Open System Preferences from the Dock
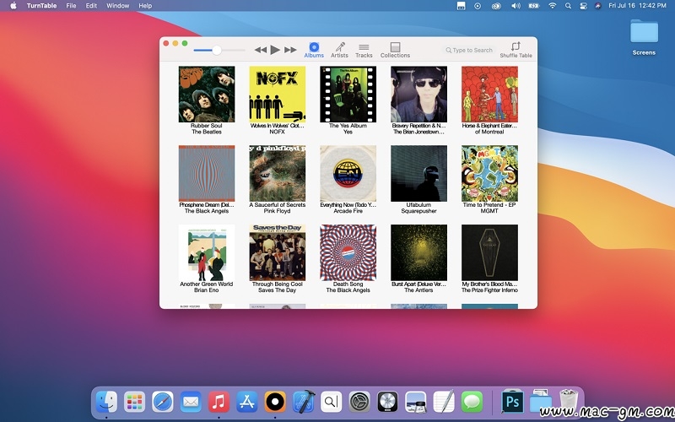 (359, 402)
